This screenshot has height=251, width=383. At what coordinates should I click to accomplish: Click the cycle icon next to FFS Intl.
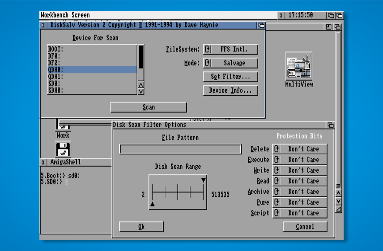(x=208, y=49)
